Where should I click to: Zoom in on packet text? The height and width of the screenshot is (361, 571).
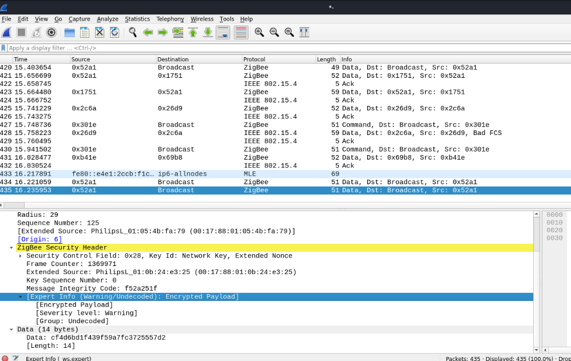259,33
